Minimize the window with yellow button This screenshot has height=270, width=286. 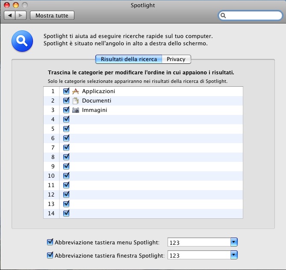(x=16, y=5)
